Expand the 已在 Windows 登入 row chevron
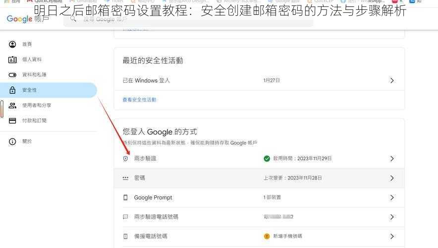The width and height of the screenshot is (438, 248). (392, 80)
